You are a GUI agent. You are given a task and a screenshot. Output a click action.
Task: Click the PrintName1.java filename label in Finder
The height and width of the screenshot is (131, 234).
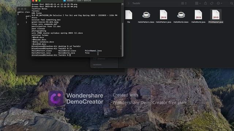pyautogui.click(x=216, y=22)
